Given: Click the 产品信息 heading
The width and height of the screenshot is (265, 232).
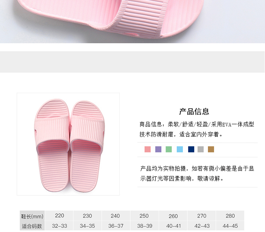Looking at the screenshot, I should (194, 112).
